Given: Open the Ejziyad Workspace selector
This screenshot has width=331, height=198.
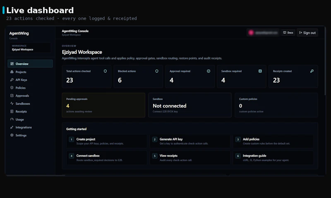Looking at the screenshot, I should 30,48.
